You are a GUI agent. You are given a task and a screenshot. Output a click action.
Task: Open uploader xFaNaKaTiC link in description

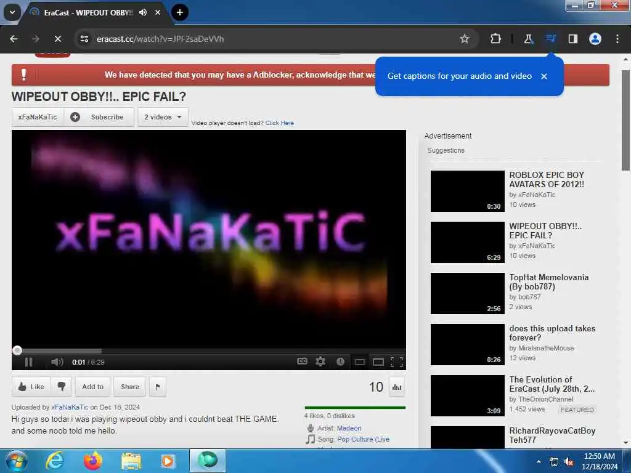70,407
